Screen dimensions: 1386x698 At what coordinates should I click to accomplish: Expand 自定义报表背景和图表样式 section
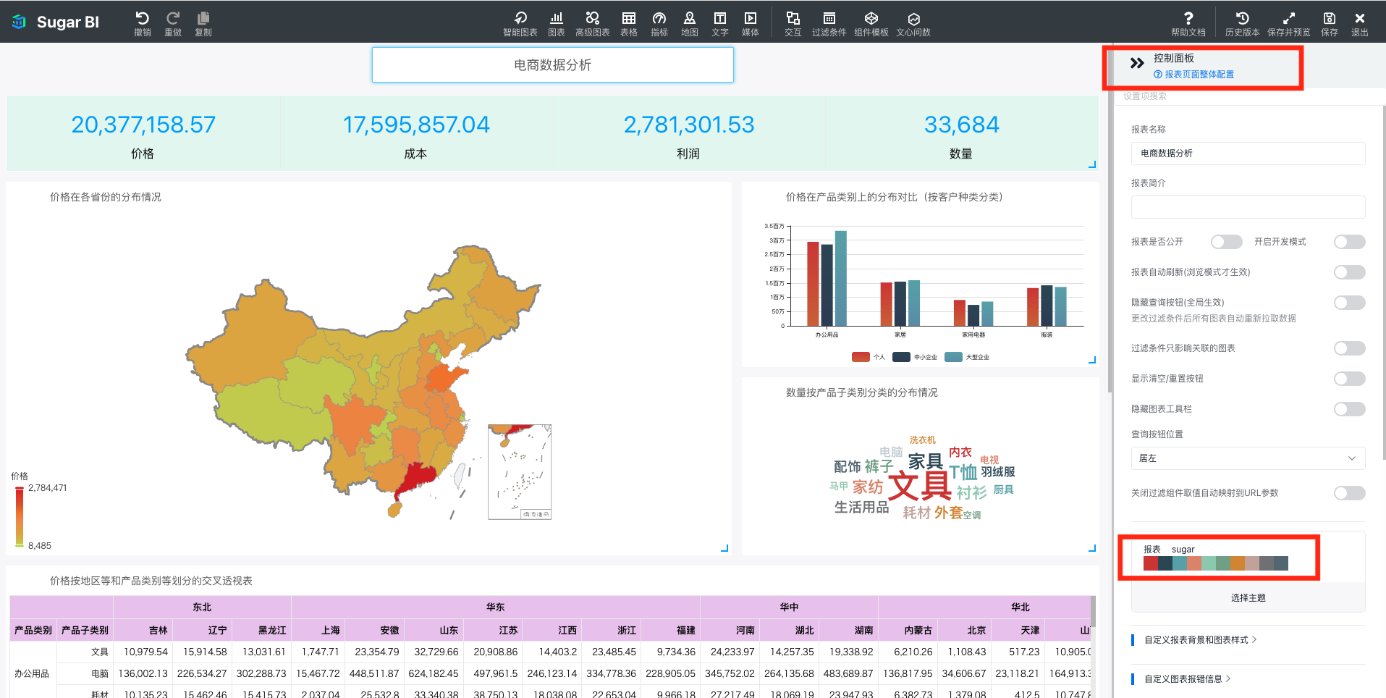1200,640
